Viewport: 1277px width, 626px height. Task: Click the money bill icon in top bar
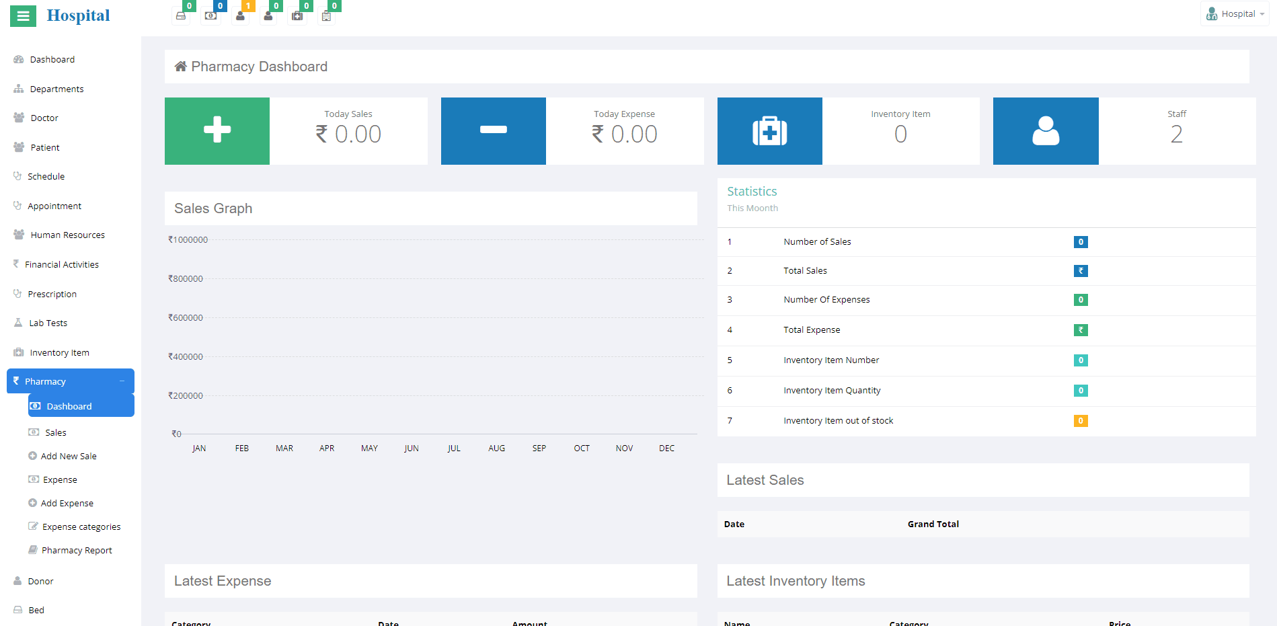[x=210, y=16]
